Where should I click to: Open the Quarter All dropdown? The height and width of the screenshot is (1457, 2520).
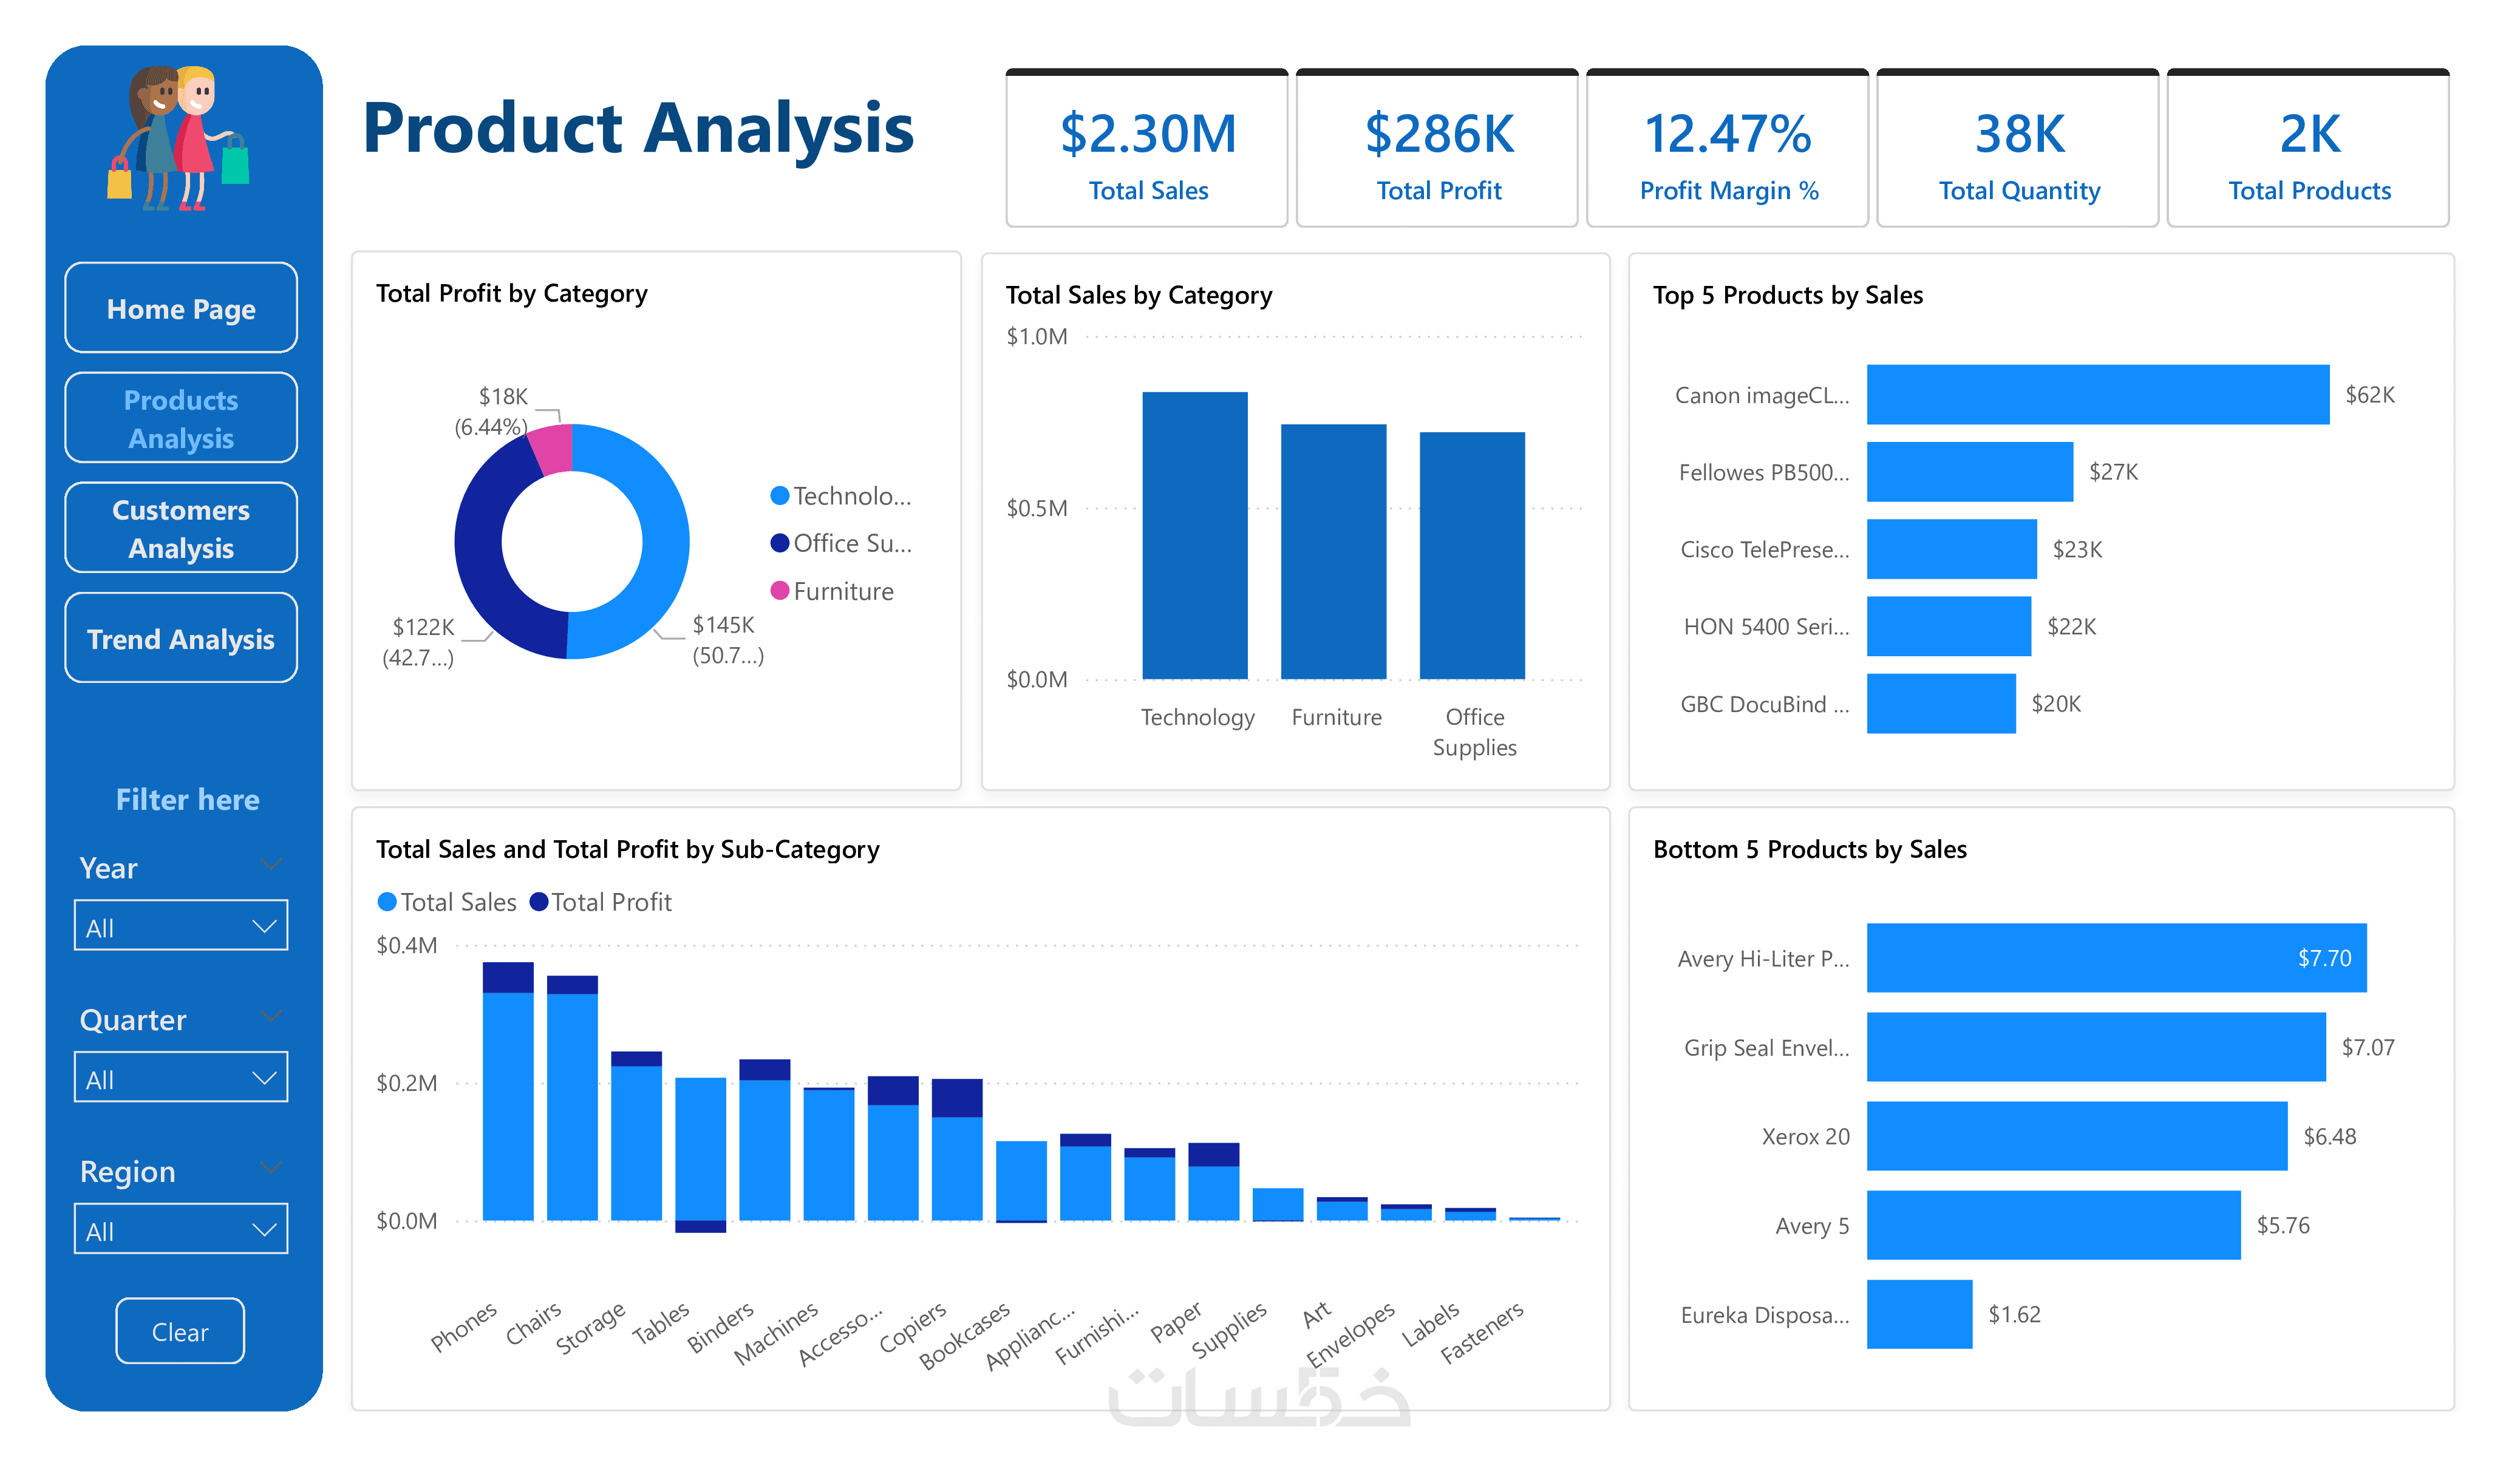pyautogui.click(x=181, y=1078)
